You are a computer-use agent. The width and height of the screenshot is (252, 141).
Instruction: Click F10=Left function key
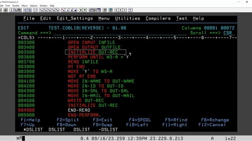click(137, 125)
